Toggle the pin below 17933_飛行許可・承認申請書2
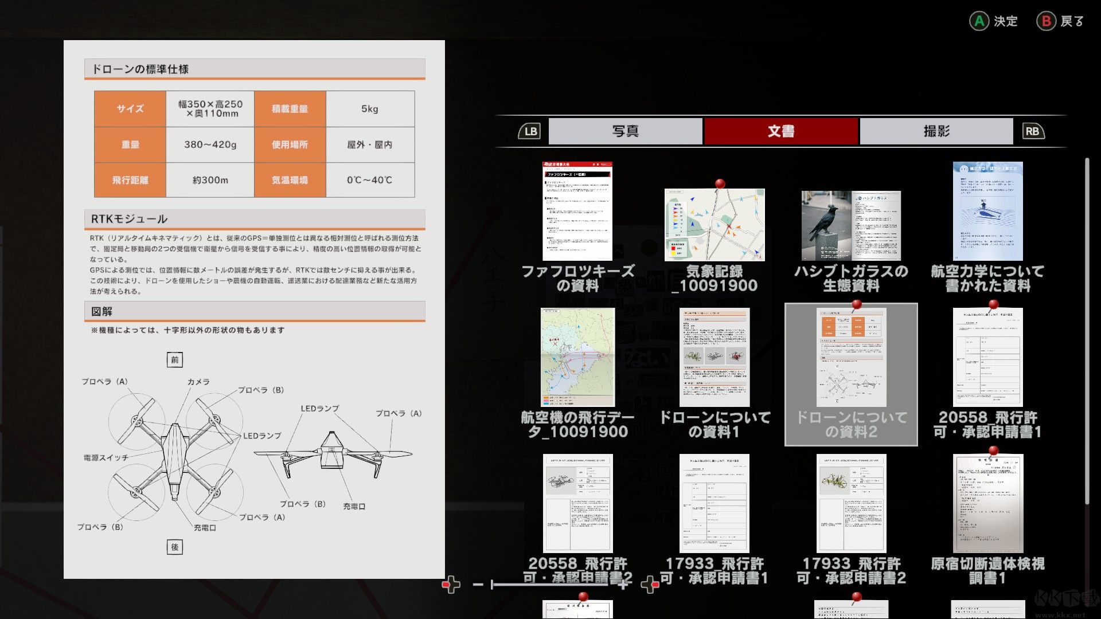Viewport: 1101px width, 619px height. click(856, 596)
